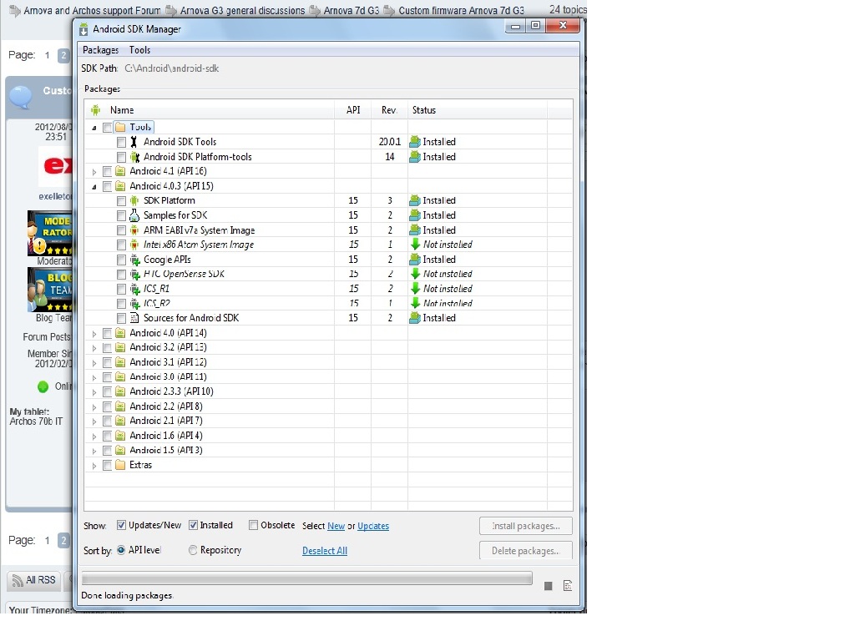
Task: Collapse the Tools group
Action: [x=94, y=128]
